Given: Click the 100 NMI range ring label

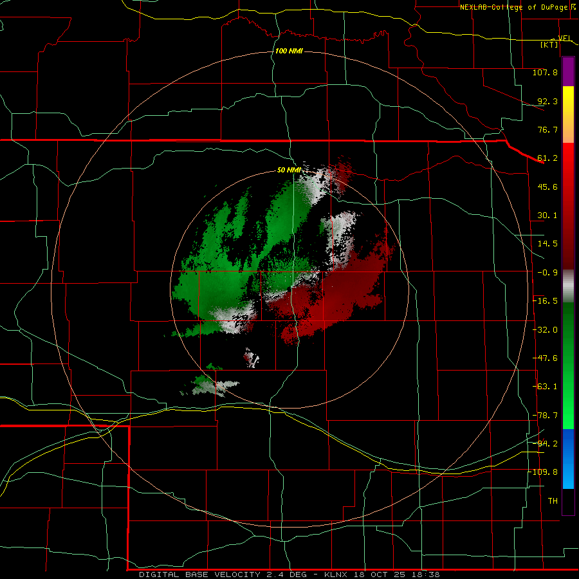Looking at the screenshot, I should tap(289, 51).
